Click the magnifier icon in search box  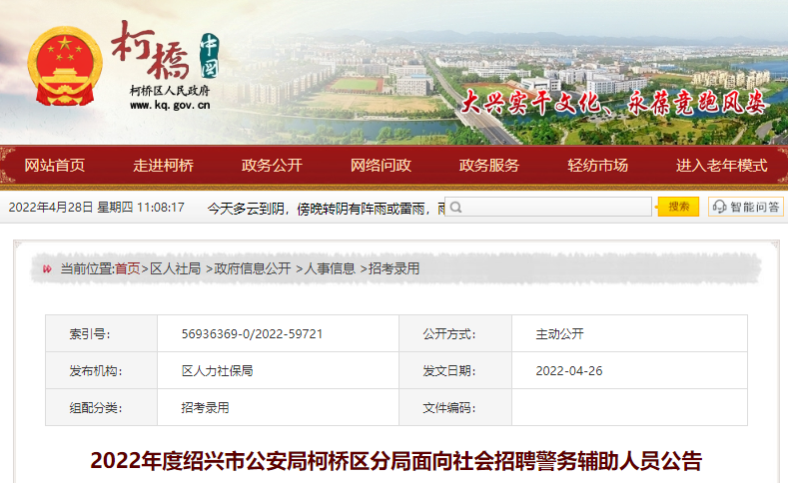click(455, 208)
